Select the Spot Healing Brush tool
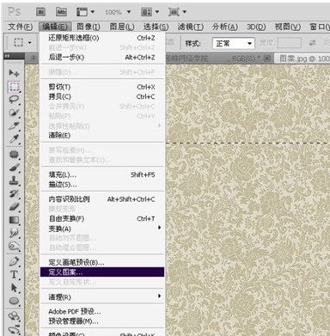This screenshot has height=336, width=330. 14,155
